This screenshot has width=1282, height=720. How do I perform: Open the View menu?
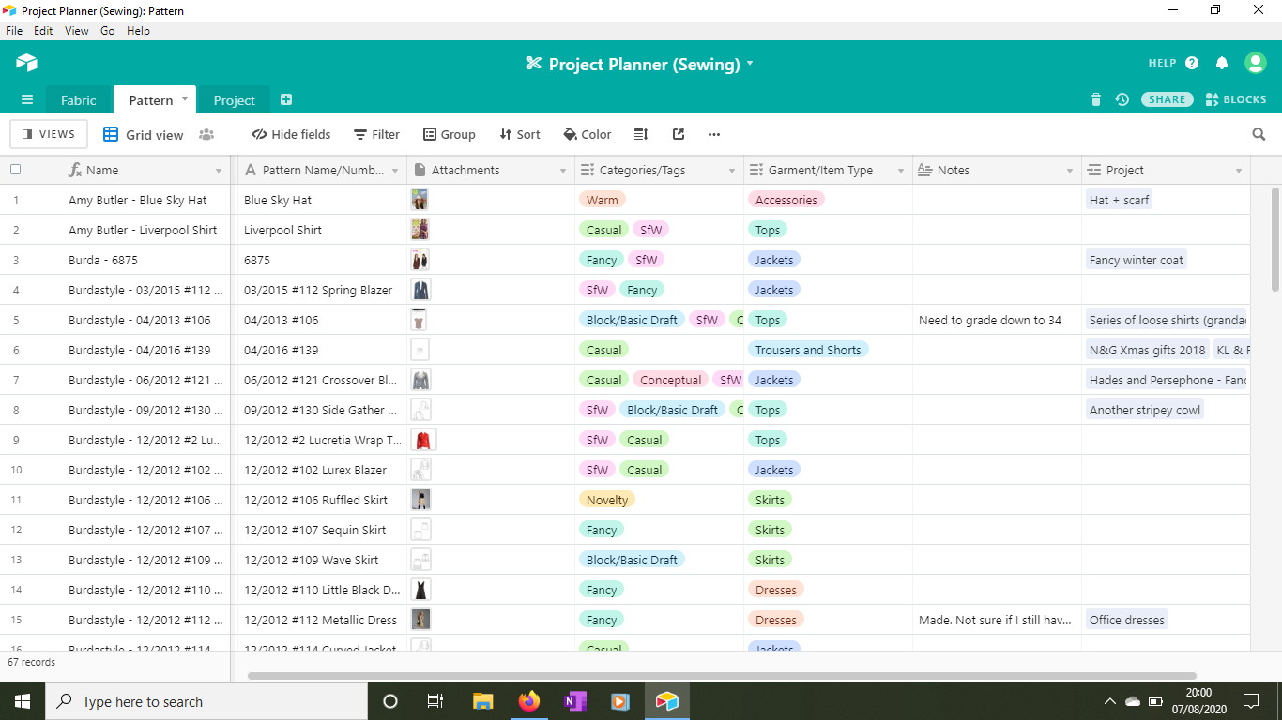coord(77,31)
